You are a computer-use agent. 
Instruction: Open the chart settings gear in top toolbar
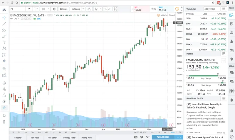pyautogui.click(x=54, y=9)
